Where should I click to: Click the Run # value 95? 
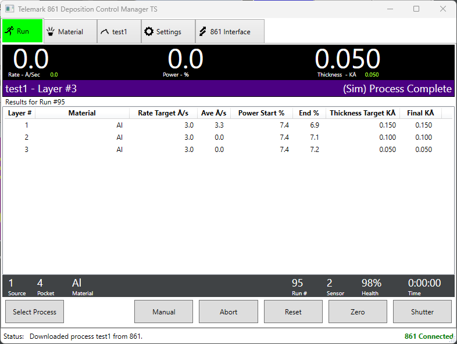[x=297, y=283]
